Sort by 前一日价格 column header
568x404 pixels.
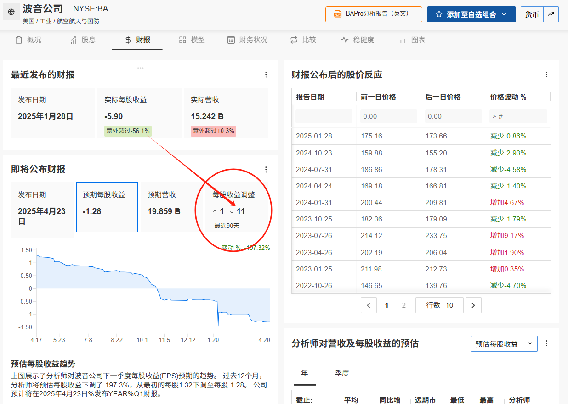pos(379,97)
